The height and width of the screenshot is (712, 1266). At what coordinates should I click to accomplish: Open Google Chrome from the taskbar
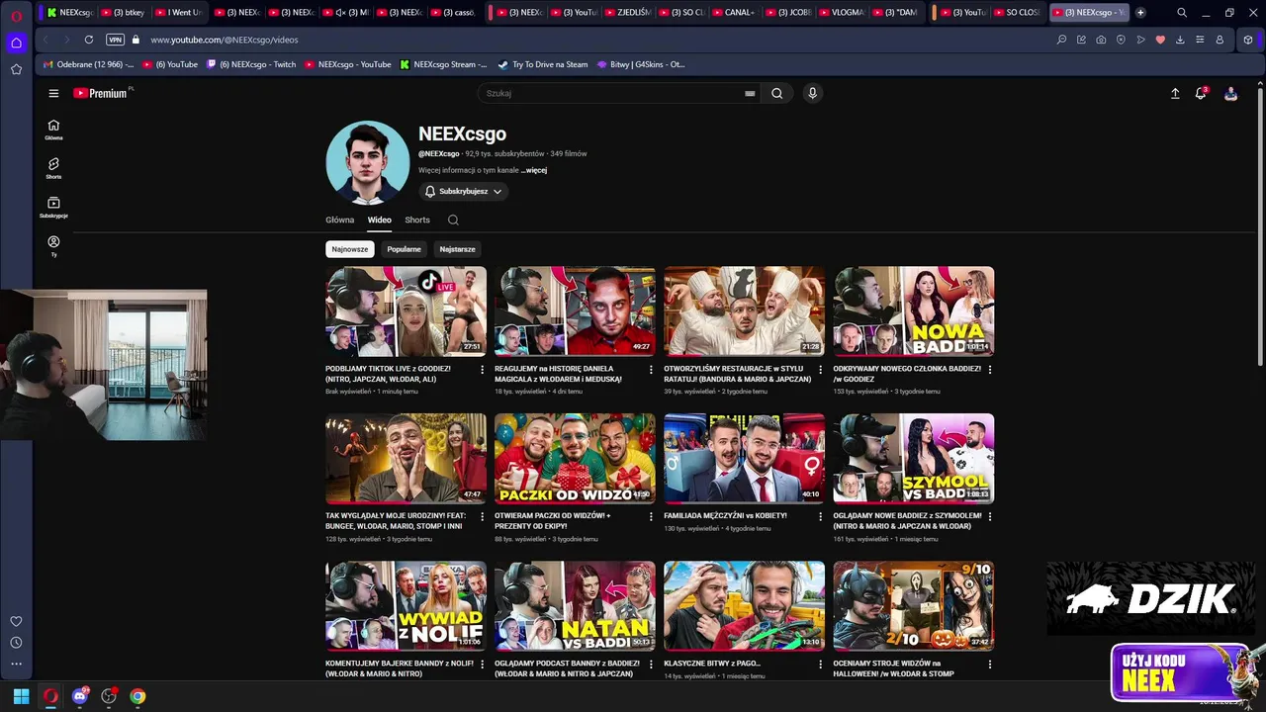coord(137,696)
